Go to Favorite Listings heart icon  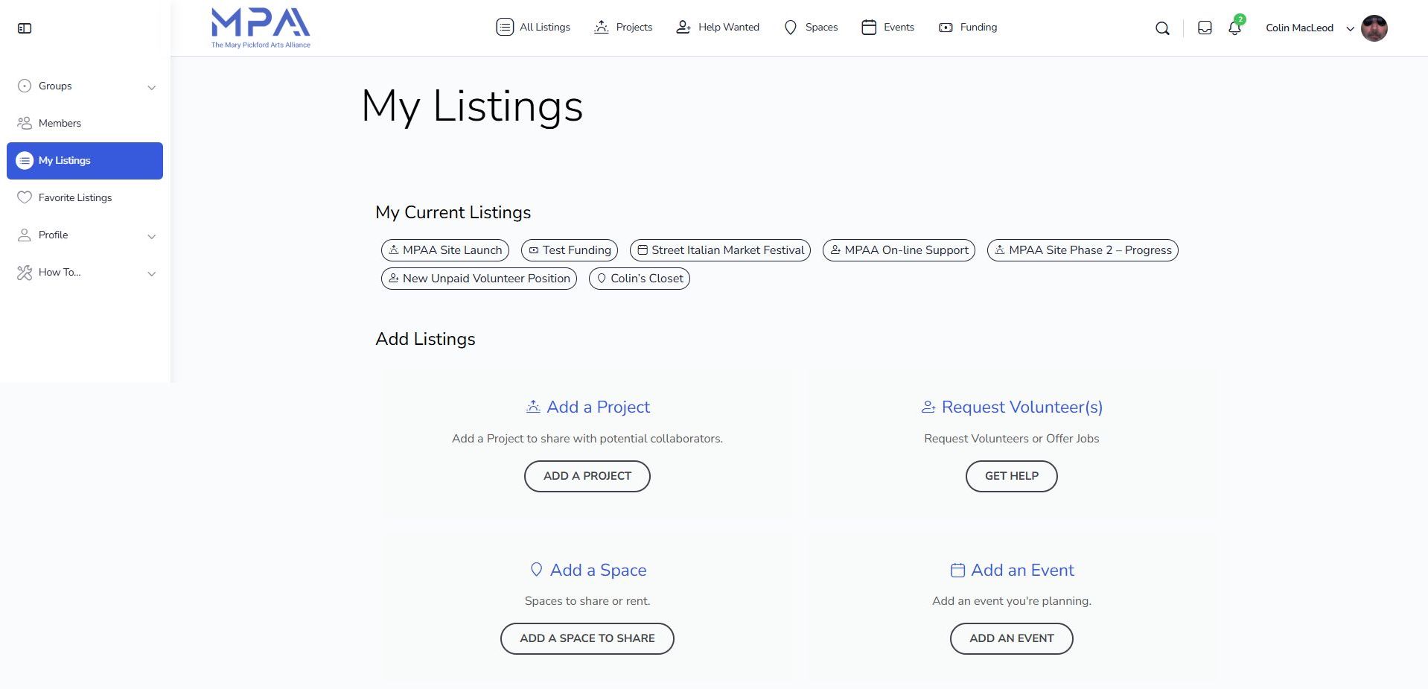[25, 197]
